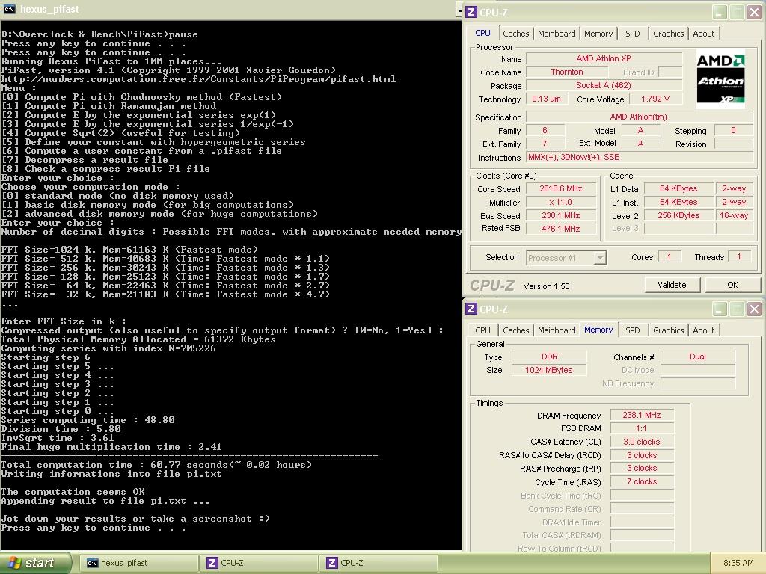Switch to second CPU-Z taskbar entry
The height and width of the screenshot is (574, 766).
point(378,563)
